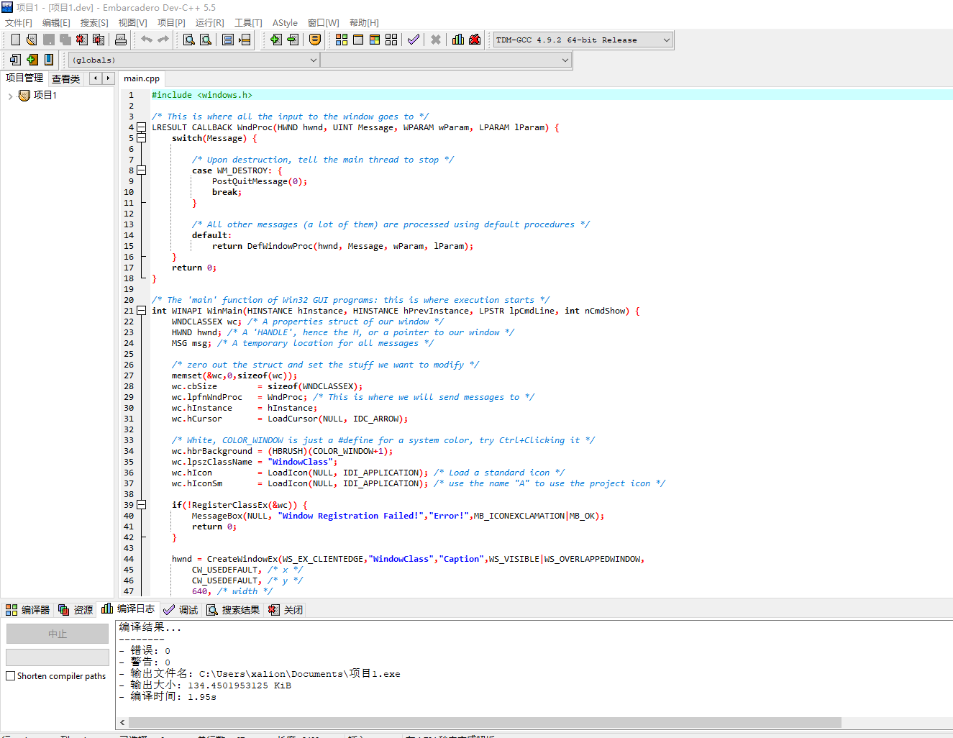Click the Save file icon
The height and width of the screenshot is (738, 953).
[x=49, y=40]
